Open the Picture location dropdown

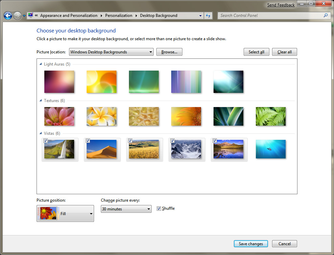[x=111, y=52]
